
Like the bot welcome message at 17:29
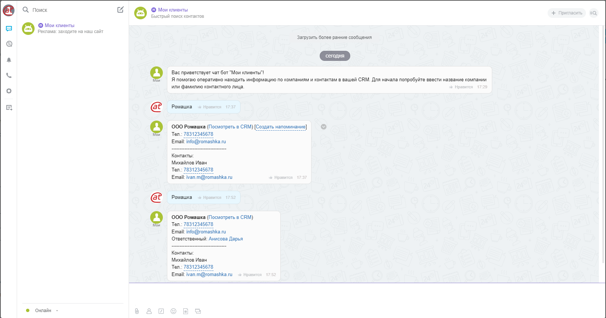[461, 87]
